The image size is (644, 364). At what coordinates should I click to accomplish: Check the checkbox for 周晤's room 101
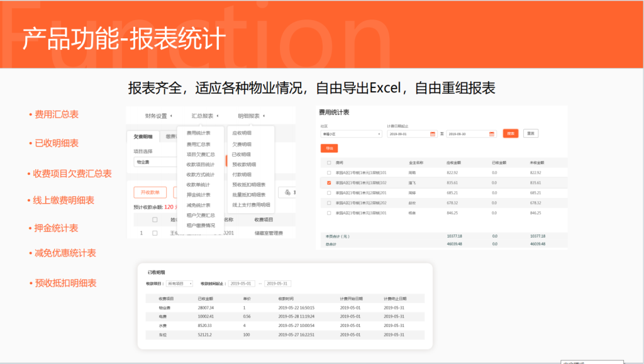328,174
